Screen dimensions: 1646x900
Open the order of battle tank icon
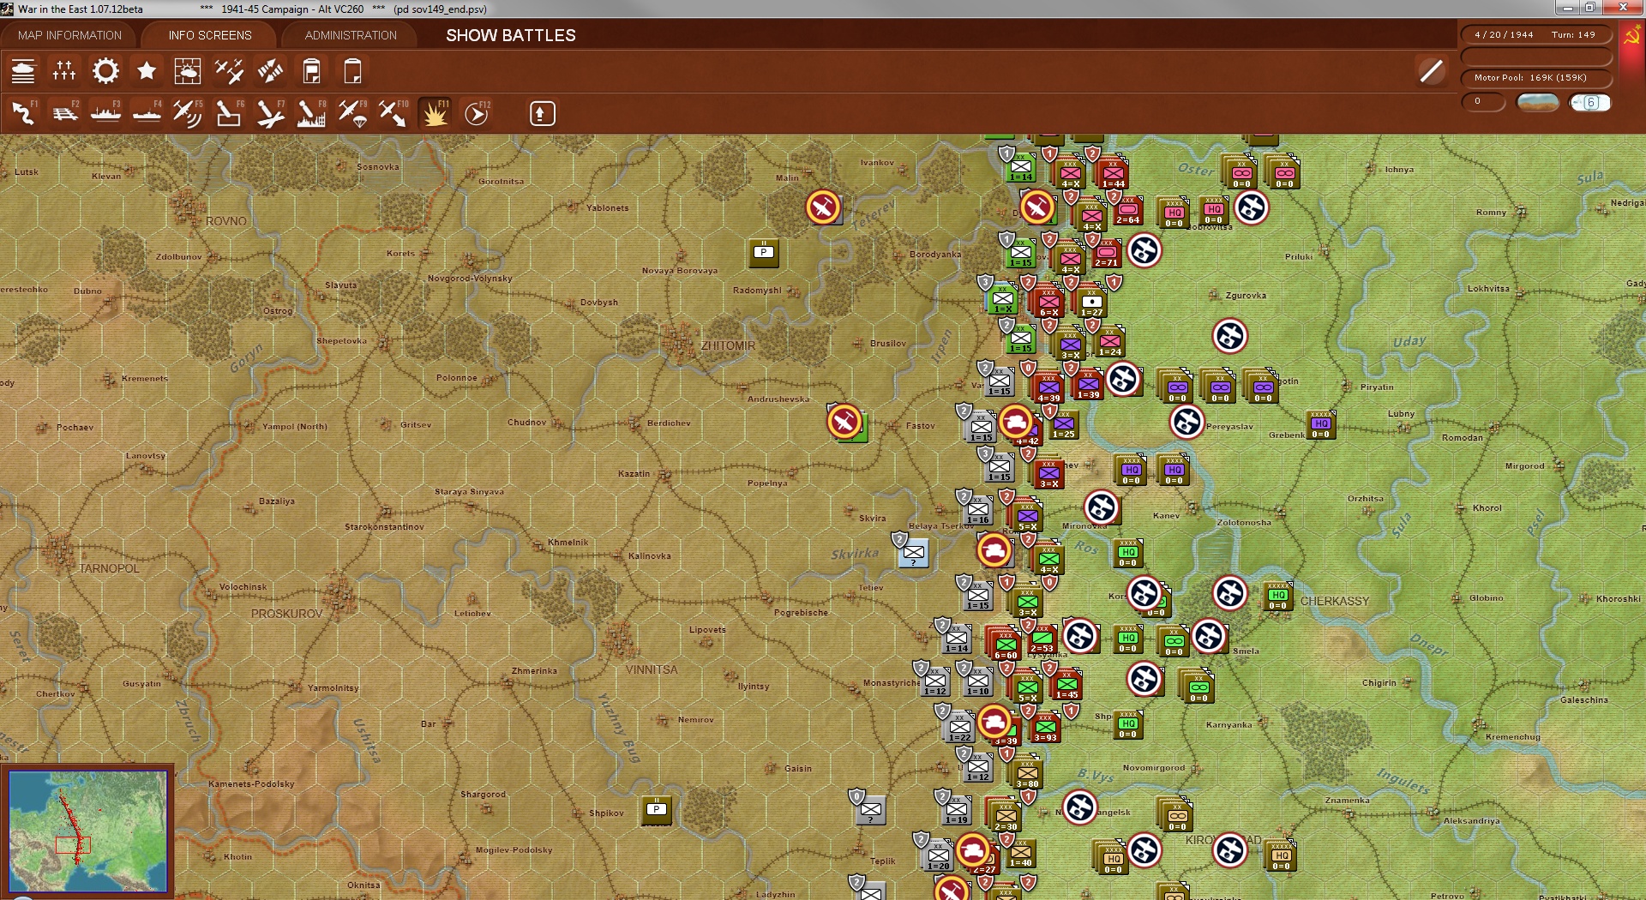23,71
